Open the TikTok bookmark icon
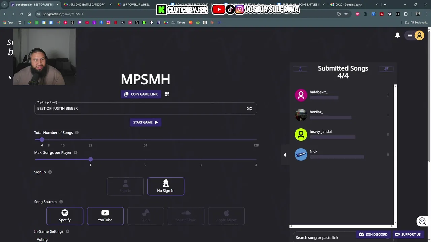Viewport: 431px width, 242px height. (x=72, y=23)
